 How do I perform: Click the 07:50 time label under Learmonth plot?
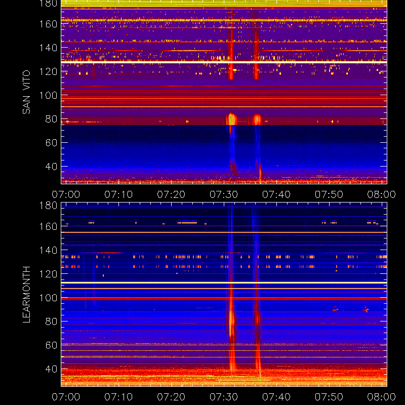[x=329, y=397]
